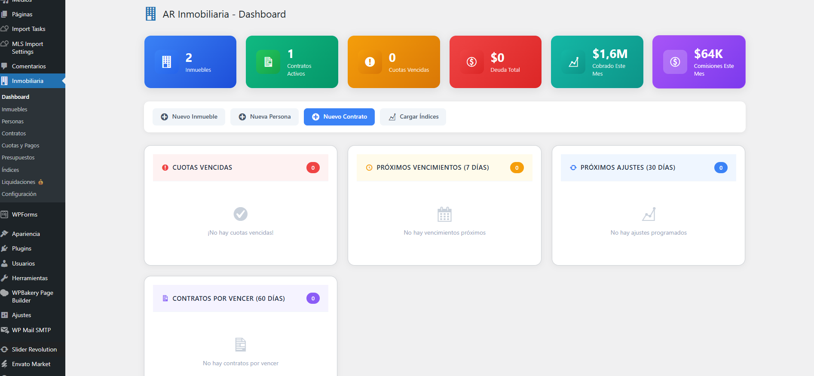Viewport: 814px width, 376px height.
Task: Click the Próximos Ajustes count badge
Action: click(721, 168)
